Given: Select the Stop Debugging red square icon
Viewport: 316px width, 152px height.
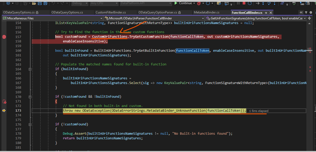Looking at the screenshot, I should click(244, 4).
